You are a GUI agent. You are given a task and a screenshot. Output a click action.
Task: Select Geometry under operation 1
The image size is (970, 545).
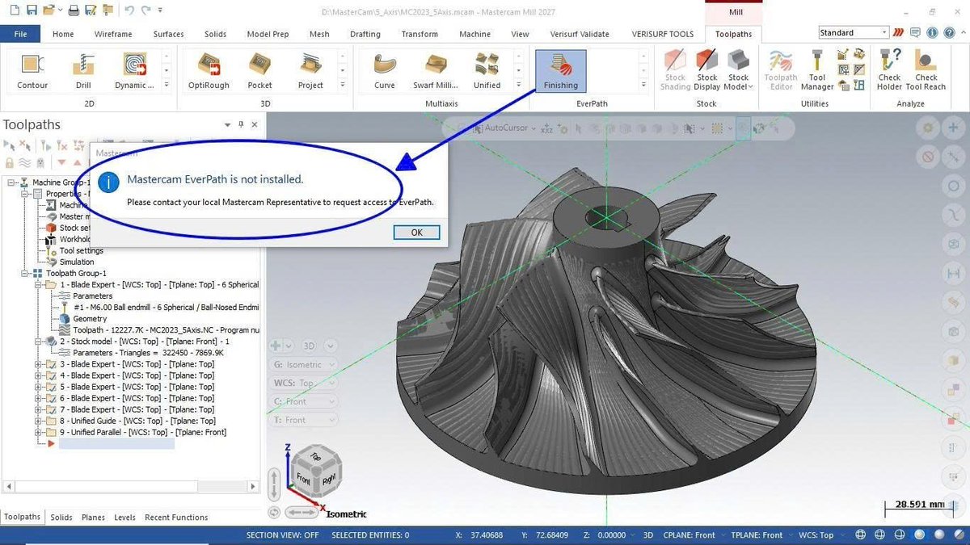point(90,318)
